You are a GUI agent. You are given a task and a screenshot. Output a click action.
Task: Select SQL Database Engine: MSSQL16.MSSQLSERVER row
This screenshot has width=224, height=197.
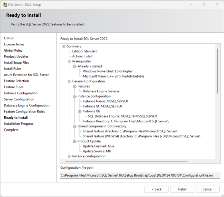123,116
